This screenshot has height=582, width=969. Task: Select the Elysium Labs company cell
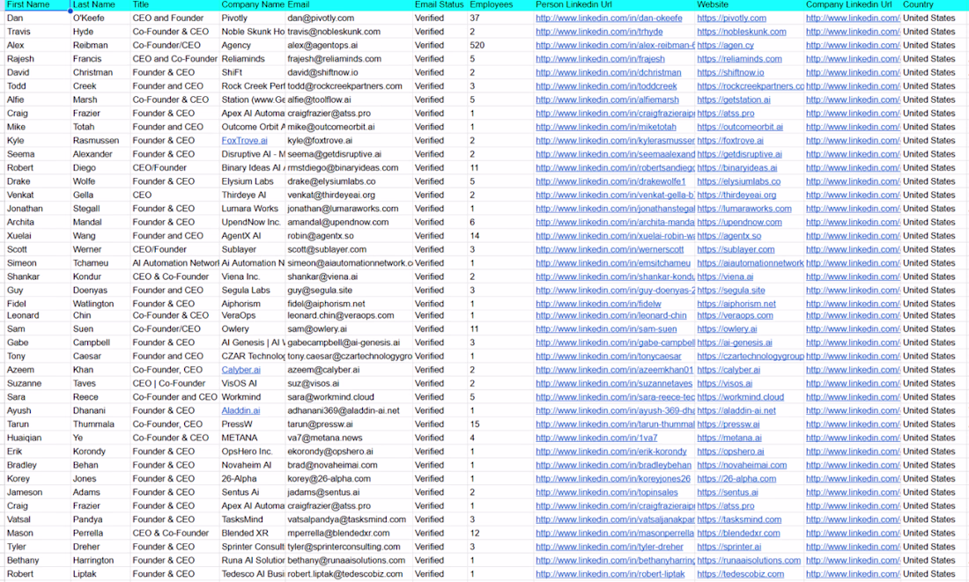pos(252,181)
